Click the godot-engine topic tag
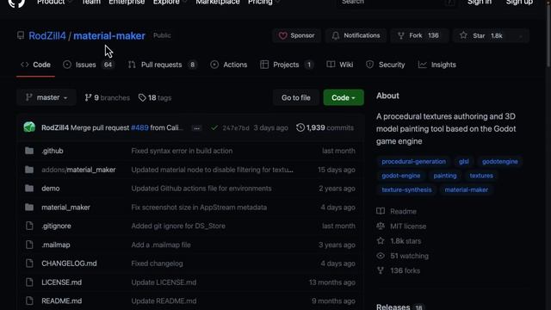Viewport: 551px width, 310px height. point(401,176)
